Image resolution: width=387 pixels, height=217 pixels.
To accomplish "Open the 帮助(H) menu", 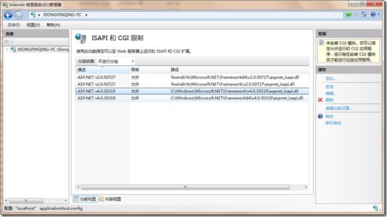I will pos(53,25).
